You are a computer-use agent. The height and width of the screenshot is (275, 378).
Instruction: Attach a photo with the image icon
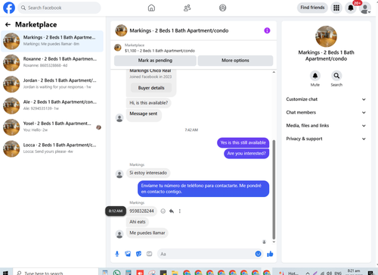click(x=128, y=254)
